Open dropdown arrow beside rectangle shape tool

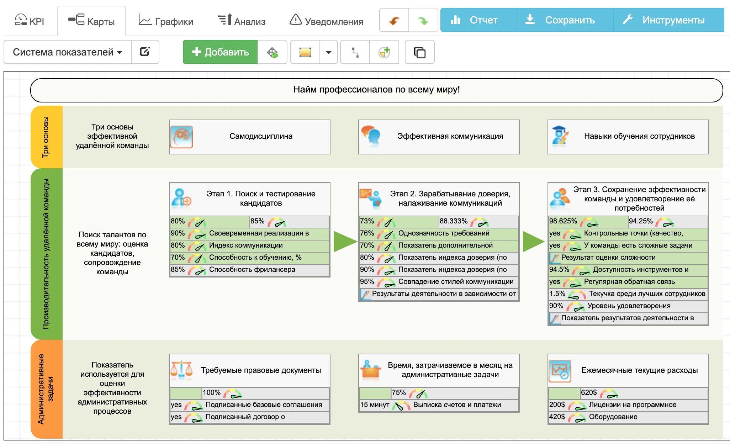point(329,52)
